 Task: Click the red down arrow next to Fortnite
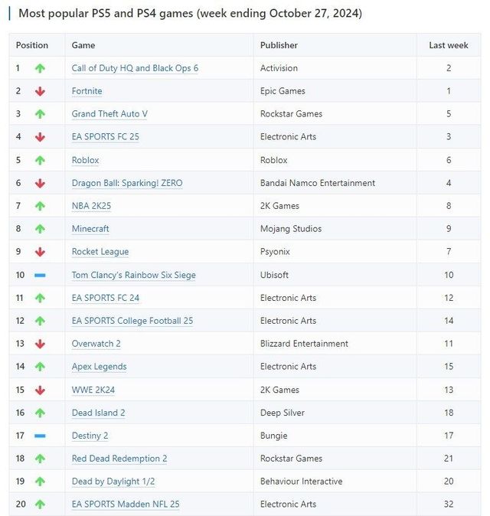click(40, 91)
